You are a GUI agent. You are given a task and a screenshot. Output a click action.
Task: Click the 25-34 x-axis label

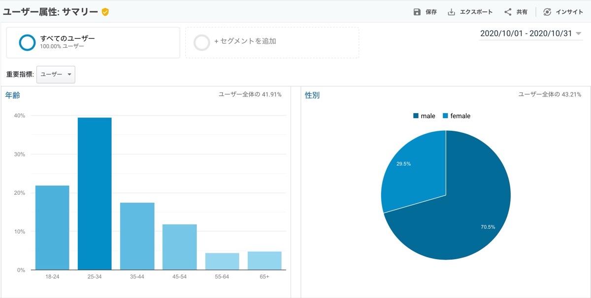(95, 277)
